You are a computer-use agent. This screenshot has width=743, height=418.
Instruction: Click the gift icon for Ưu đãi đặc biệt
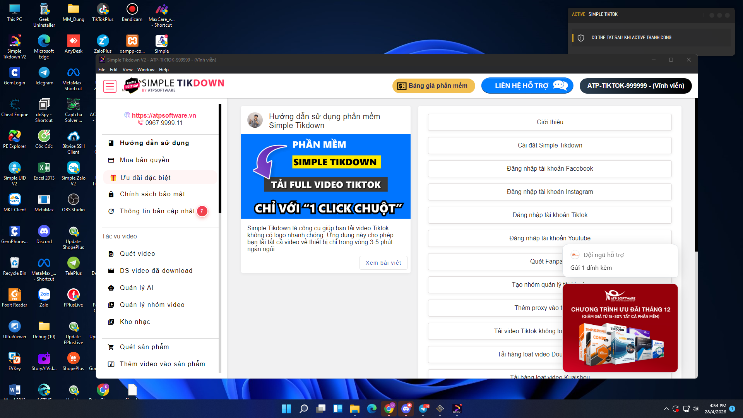click(x=113, y=178)
